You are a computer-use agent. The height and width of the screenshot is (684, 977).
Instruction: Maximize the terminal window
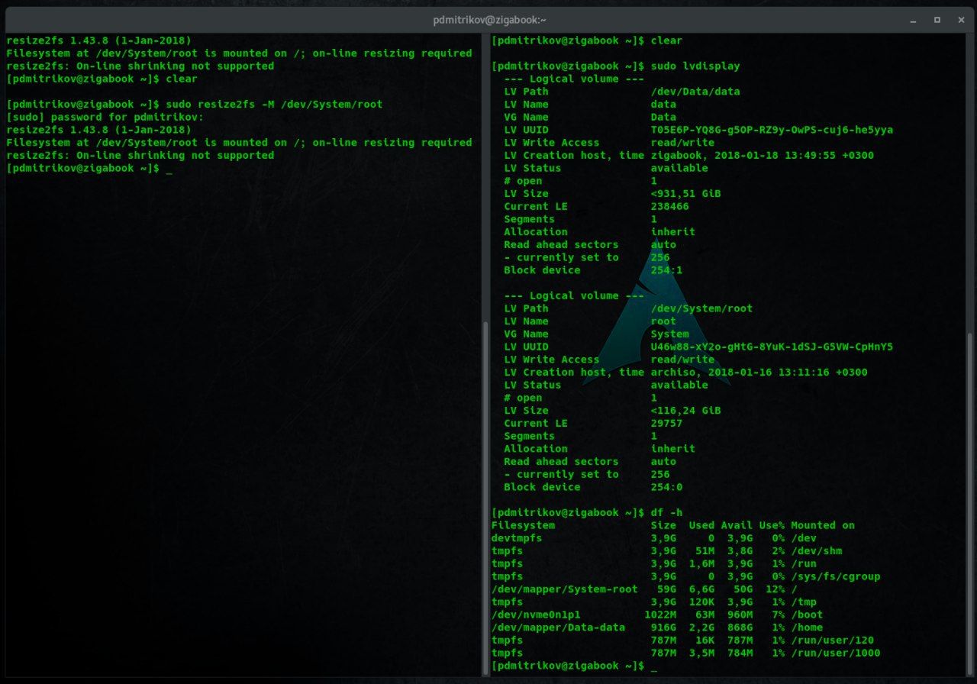[937, 19]
